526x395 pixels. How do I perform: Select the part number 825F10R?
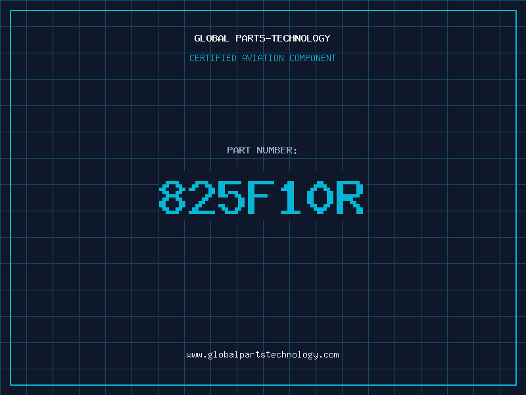click(261, 197)
